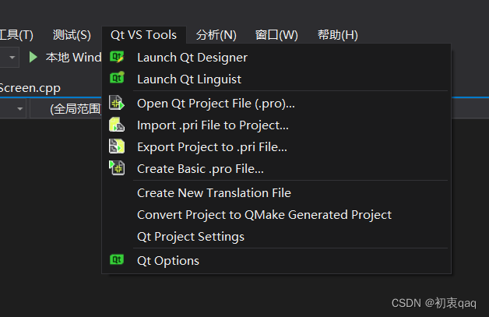Screen dimensions: 489x317
Task: Open the 窗口(W) menu
Action: pos(276,34)
